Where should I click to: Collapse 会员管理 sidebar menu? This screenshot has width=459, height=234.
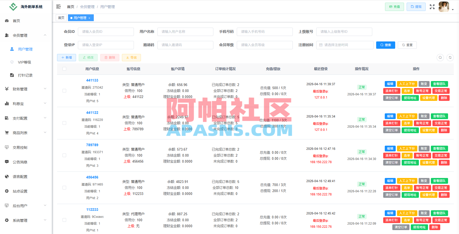point(26,35)
